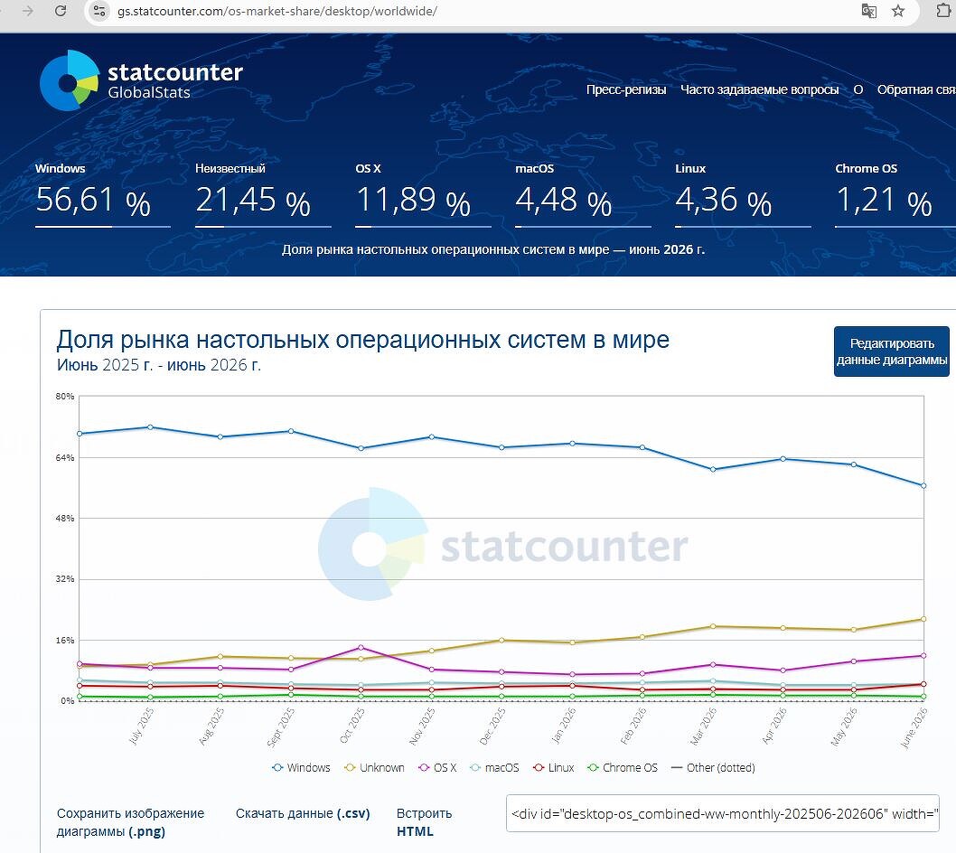
Task: Click Windows data point at June 2026
Action: [923, 486]
